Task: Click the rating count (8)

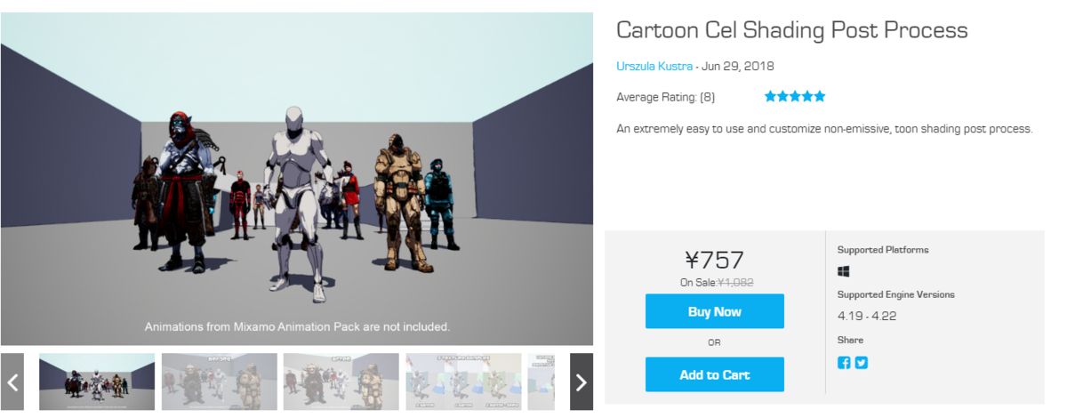Action: click(x=707, y=97)
